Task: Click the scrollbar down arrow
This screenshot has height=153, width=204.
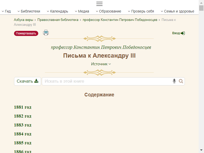Action: 201,150
